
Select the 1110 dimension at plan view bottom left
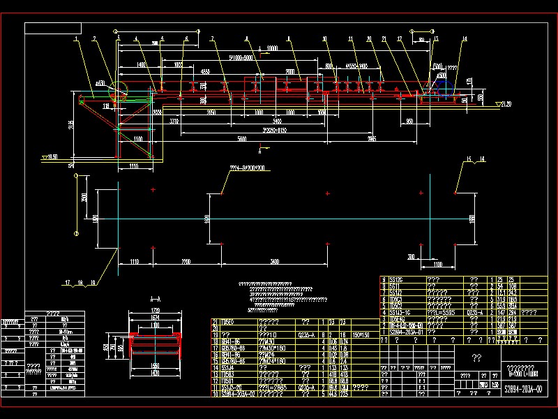(x=135, y=261)
